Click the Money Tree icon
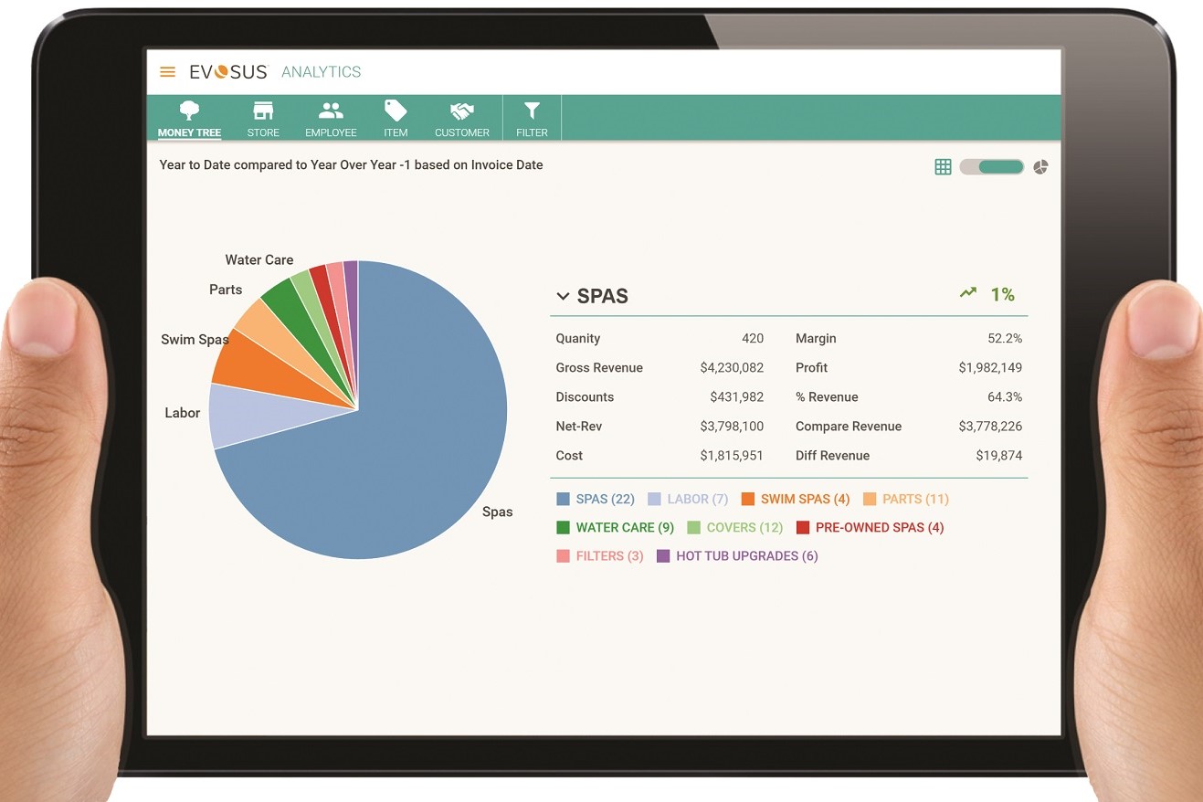This screenshot has height=802, width=1203. 189,111
